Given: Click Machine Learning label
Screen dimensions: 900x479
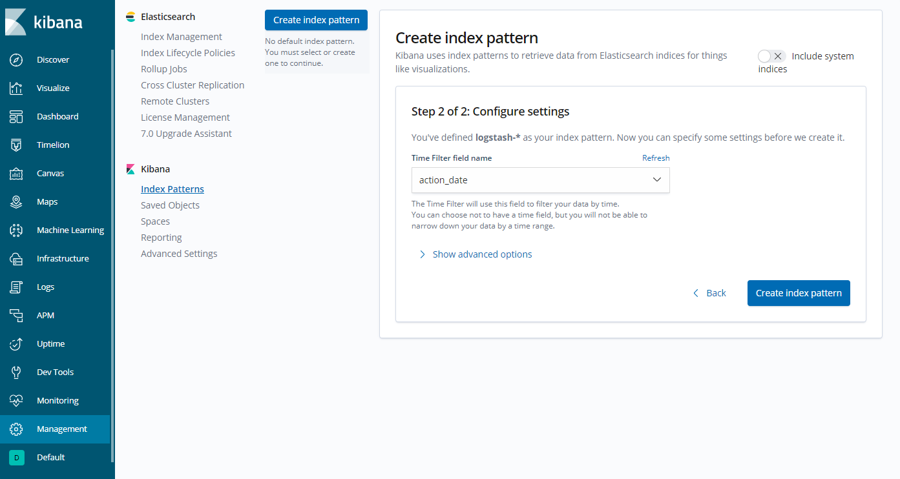Looking at the screenshot, I should 70,230.
